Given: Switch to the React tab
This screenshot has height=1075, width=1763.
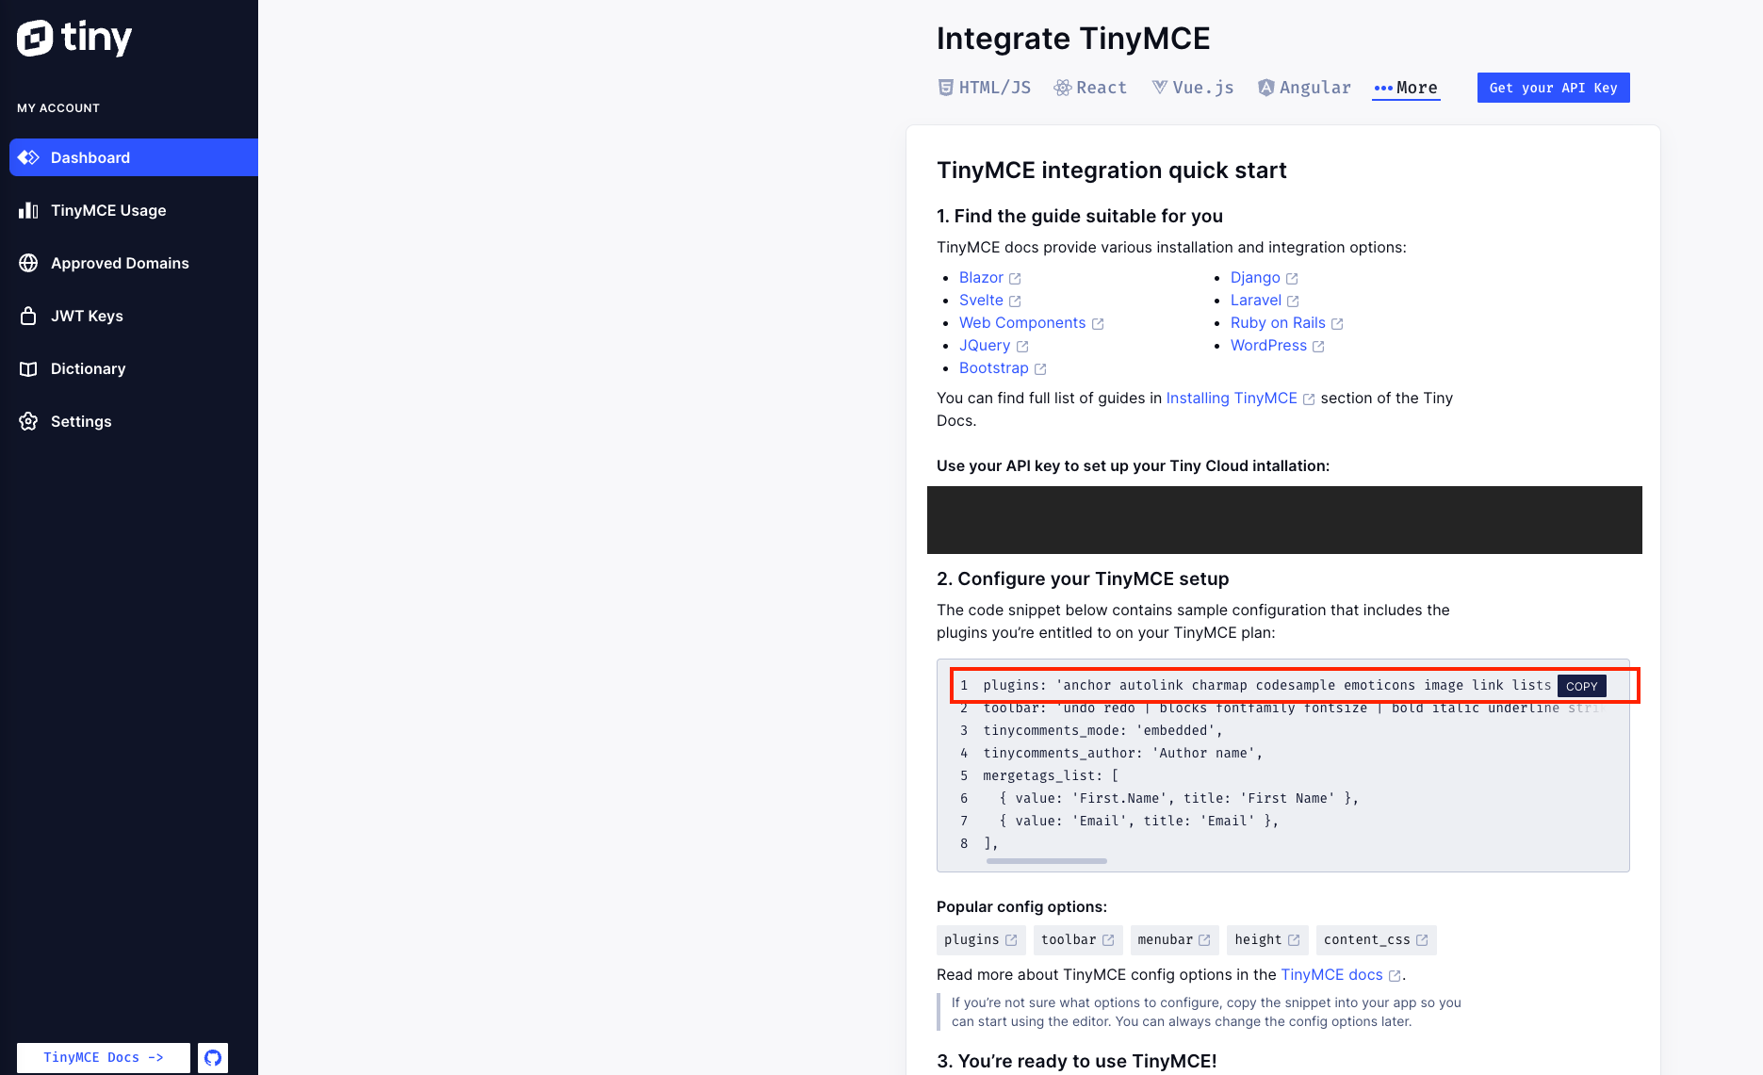Looking at the screenshot, I should pos(1090,88).
